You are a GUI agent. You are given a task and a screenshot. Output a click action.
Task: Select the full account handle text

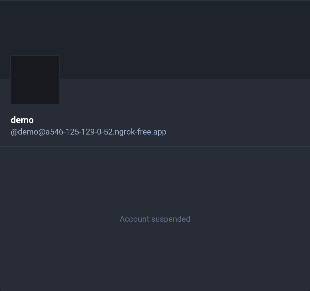coord(88,132)
